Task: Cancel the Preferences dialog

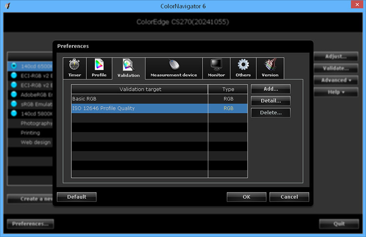Action: 289,197
